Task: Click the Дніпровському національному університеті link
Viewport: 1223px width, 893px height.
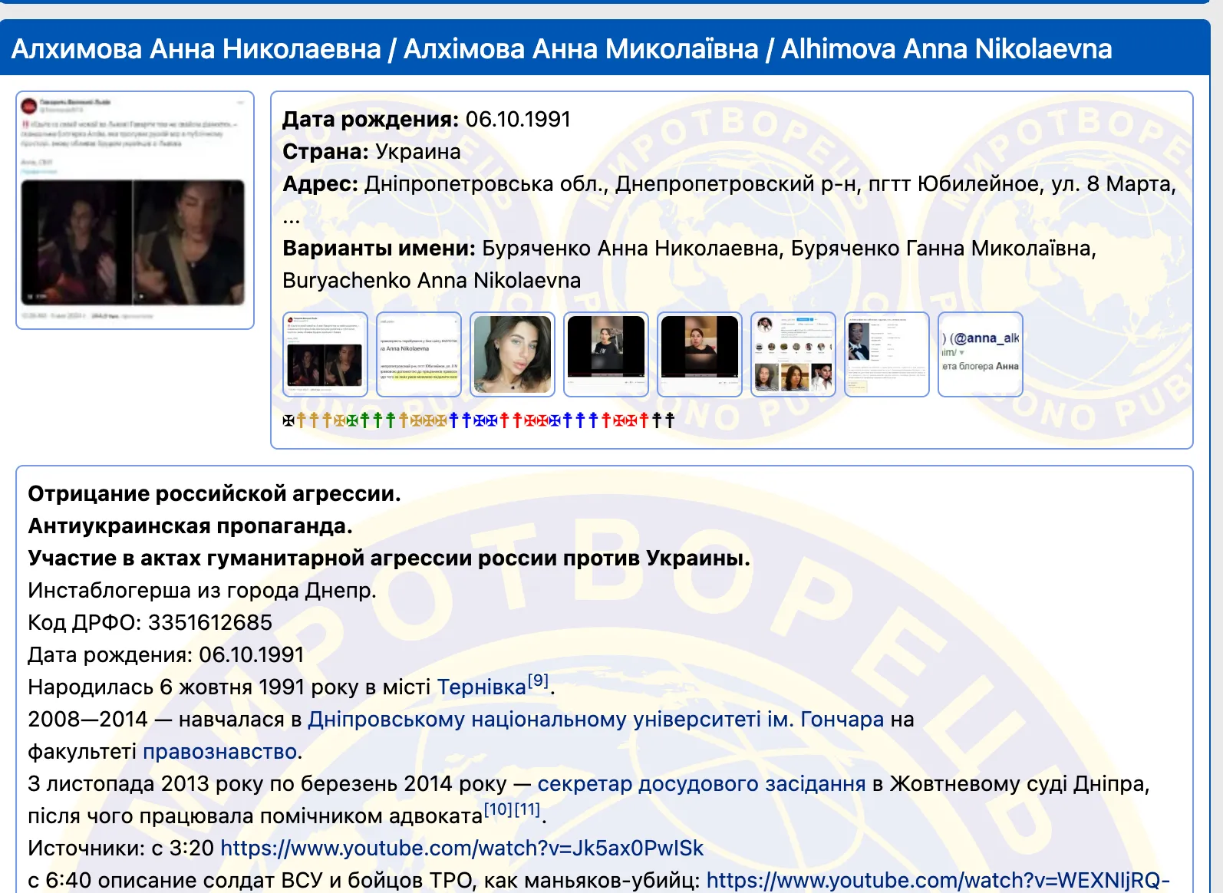Action: (595, 720)
